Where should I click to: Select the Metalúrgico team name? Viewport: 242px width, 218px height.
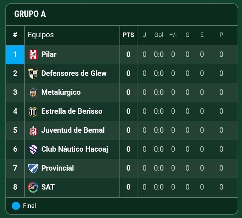(61, 92)
